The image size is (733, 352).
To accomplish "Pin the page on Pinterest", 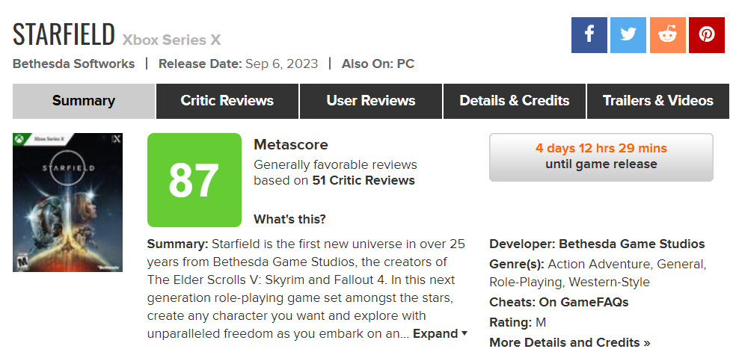I will (706, 34).
